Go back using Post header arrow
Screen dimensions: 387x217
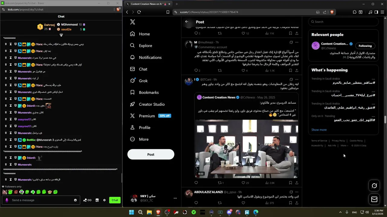click(187, 22)
